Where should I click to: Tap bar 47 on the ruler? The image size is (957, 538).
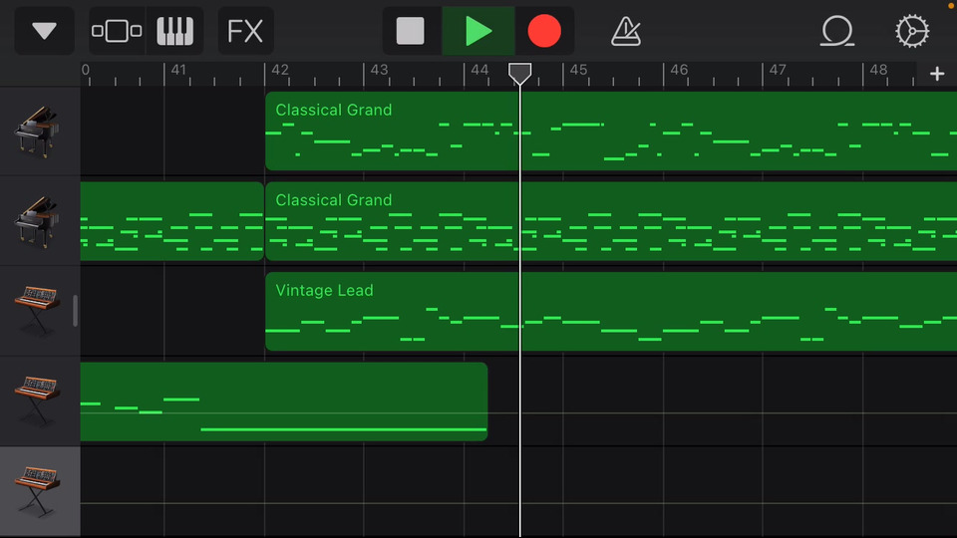pyautogui.click(x=778, y=70)
